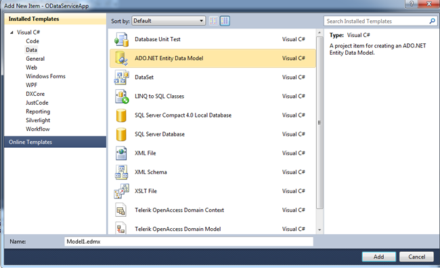Screen dimensions: 440x268
Task: Click Visual C# label in the XML File row
Action: coord(294,153)
